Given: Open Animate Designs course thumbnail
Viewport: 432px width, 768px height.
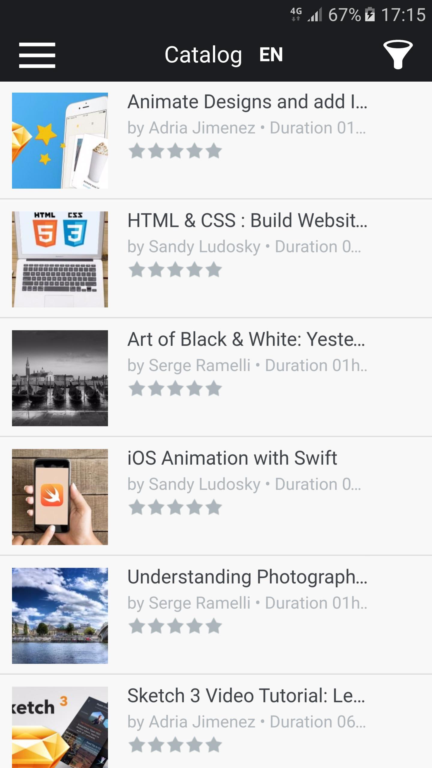Looking at the screenshot, I should [x=60, y=140].
